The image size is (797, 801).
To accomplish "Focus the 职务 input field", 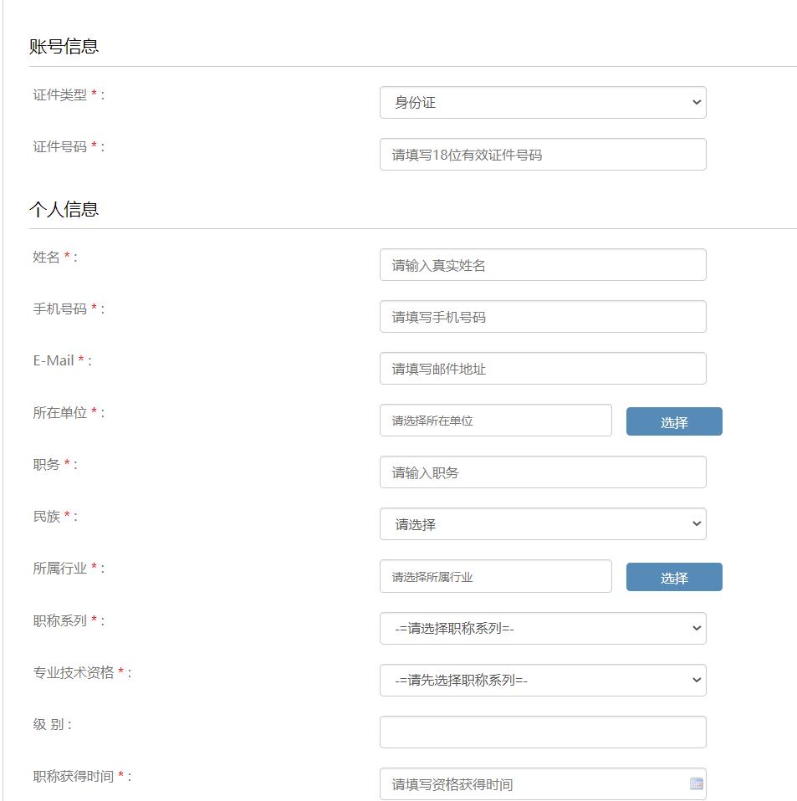I will pos(542,472).
